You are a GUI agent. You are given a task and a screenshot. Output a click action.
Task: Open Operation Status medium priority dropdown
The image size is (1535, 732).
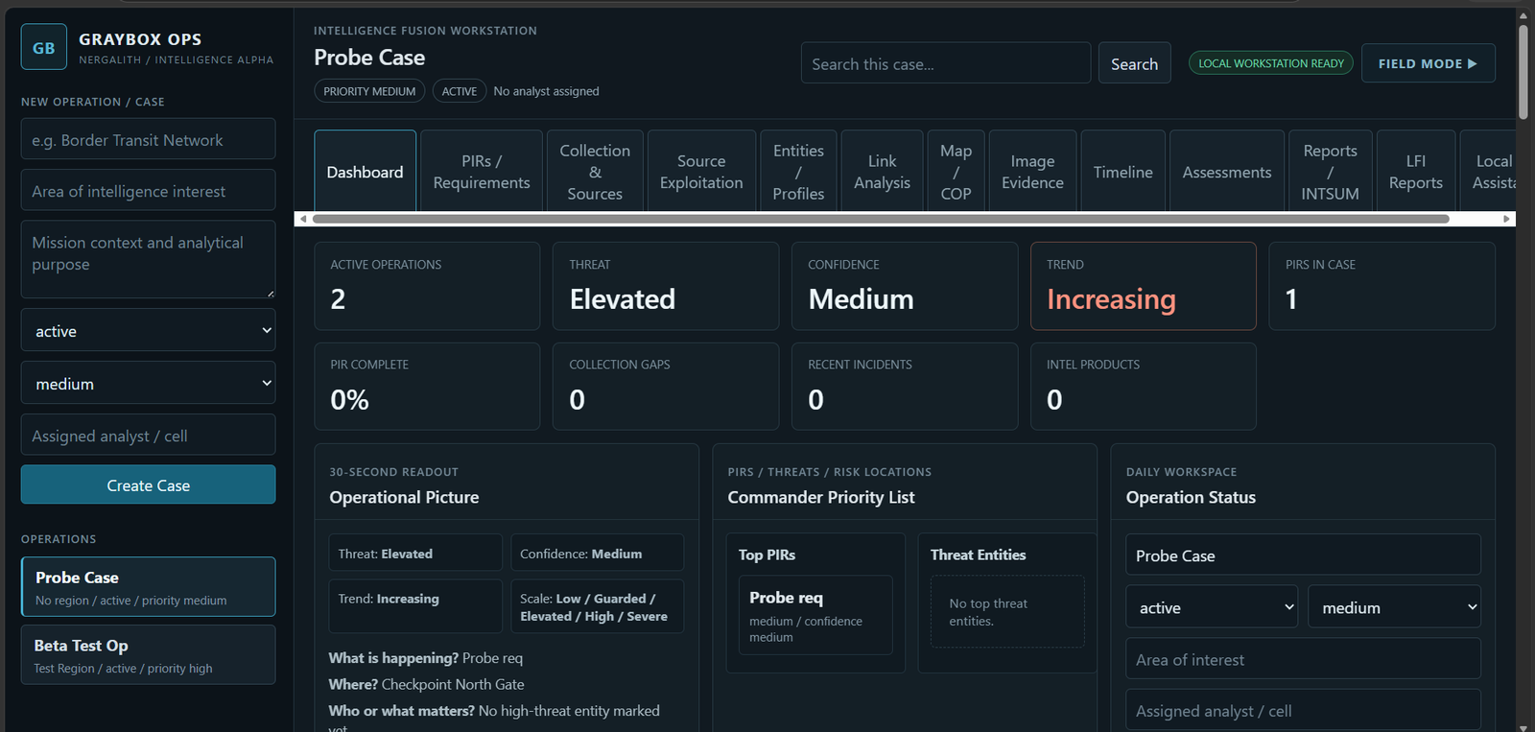tap(1394, 606)
